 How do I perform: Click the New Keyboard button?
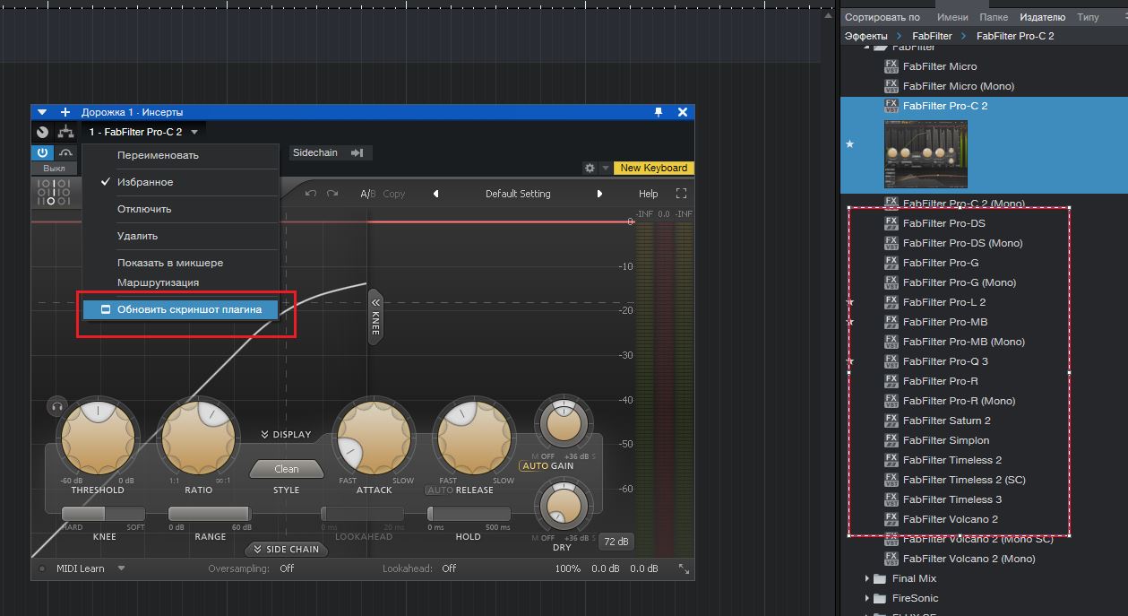(654, 168)
